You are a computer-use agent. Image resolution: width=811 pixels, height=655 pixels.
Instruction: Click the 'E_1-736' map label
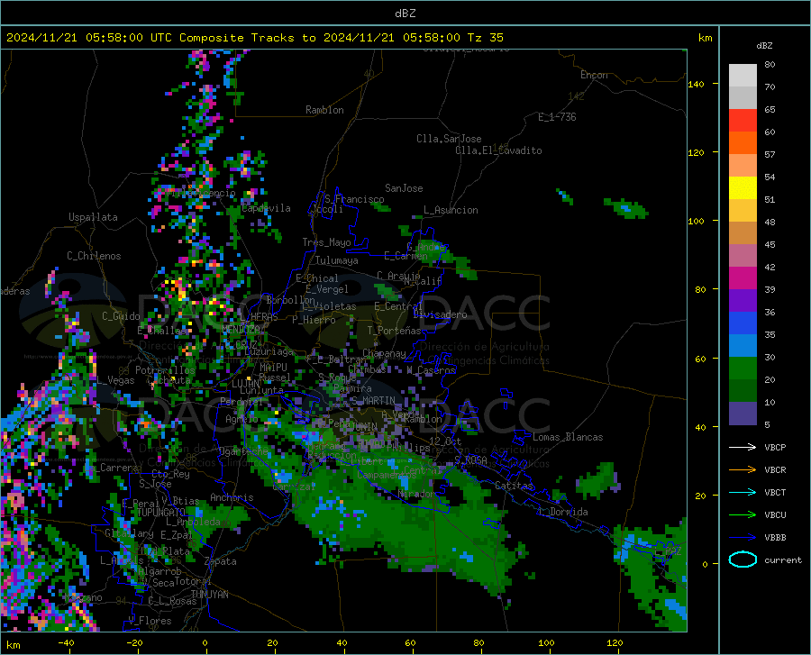(x=557, y=117)
